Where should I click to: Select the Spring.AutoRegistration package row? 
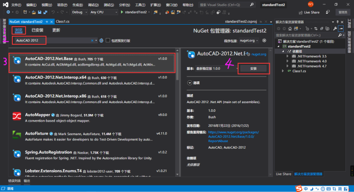point(92,155)
